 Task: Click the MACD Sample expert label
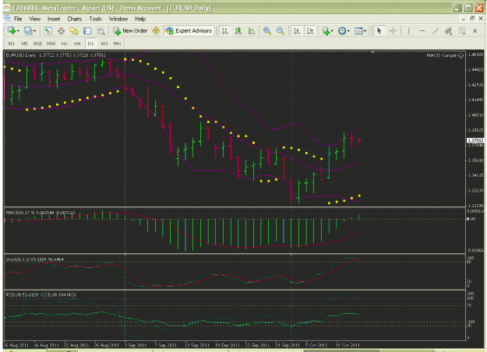click(441, 55)
